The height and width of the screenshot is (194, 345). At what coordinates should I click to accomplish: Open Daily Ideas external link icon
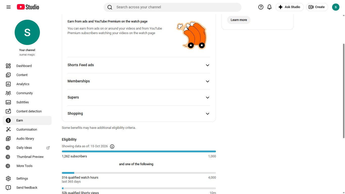click(48, 148)
